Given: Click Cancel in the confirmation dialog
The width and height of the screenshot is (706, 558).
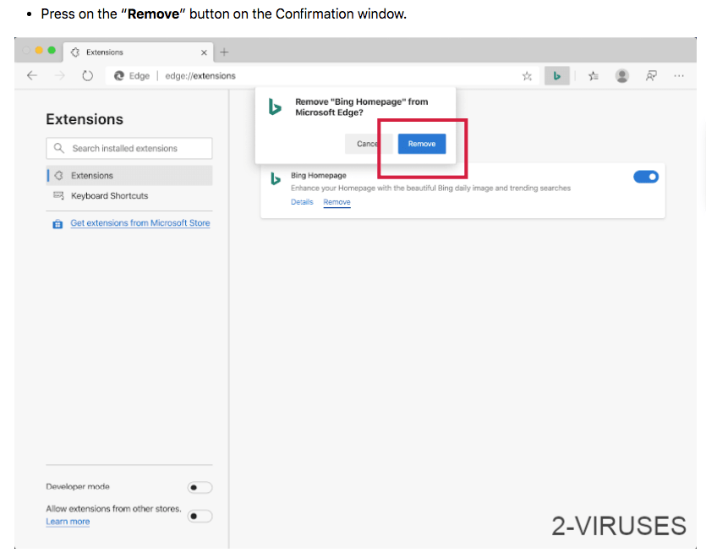Looking at the screenshot, I should pyautogui.click(x=369, y=144).
